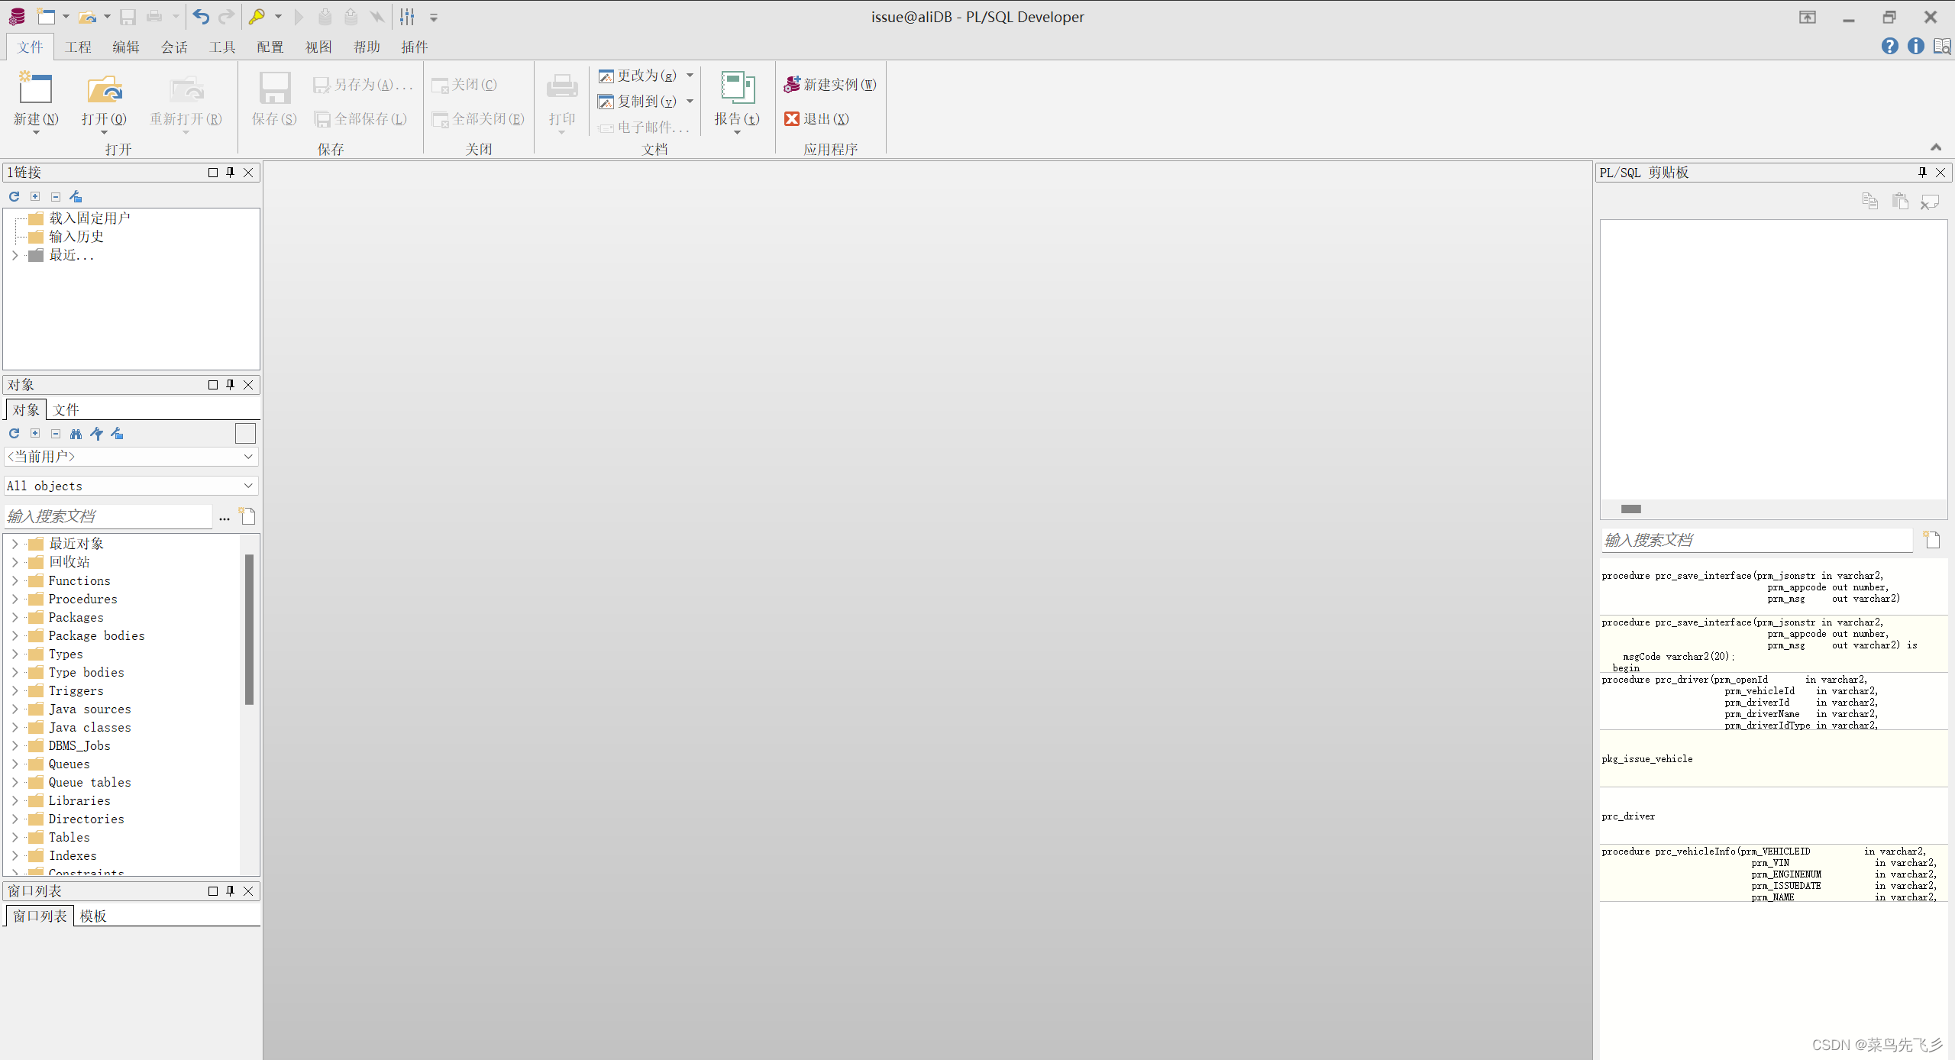Click the 新建实例 (New instance) icon
This screenshot has height=1060, width=1955.
792,84
